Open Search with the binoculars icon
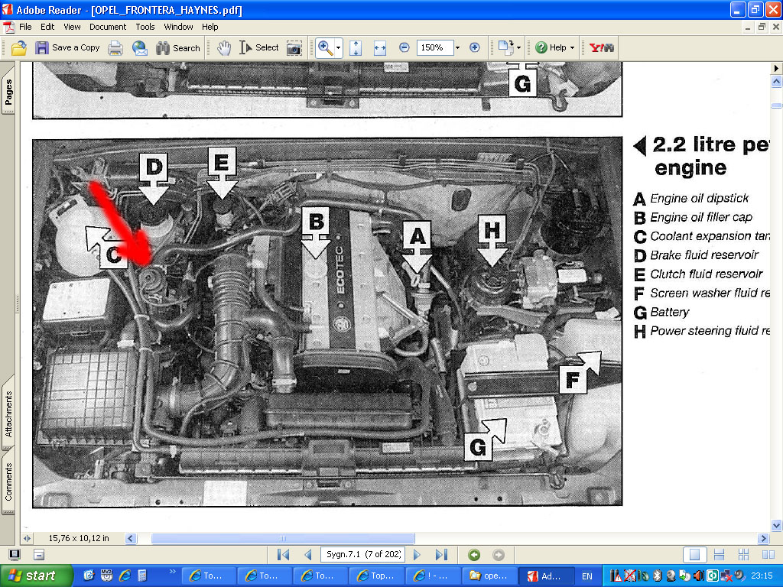The width and height of the screenshot is (783, 587). click(x=177, y=48)
